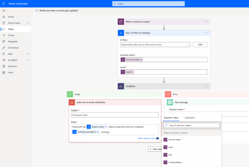This screenshot has height=167, width=249.
Task: Click the Level input field
Action: pos(164,72)
